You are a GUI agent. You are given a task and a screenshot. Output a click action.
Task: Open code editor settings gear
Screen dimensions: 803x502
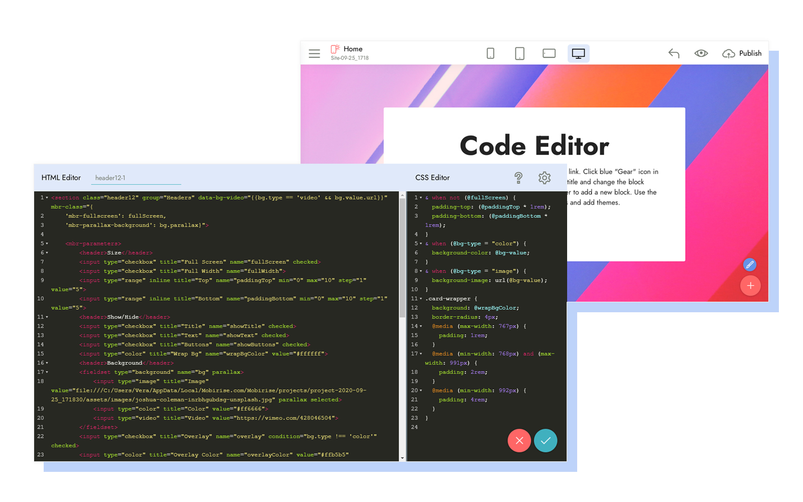544,178
